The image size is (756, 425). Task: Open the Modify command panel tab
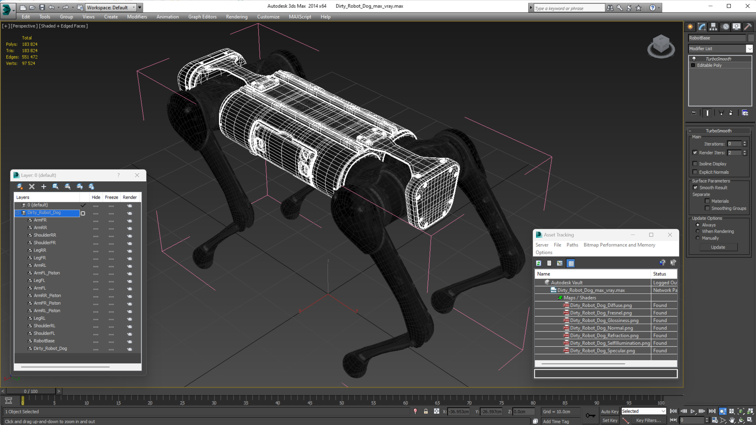click(702, 27)
